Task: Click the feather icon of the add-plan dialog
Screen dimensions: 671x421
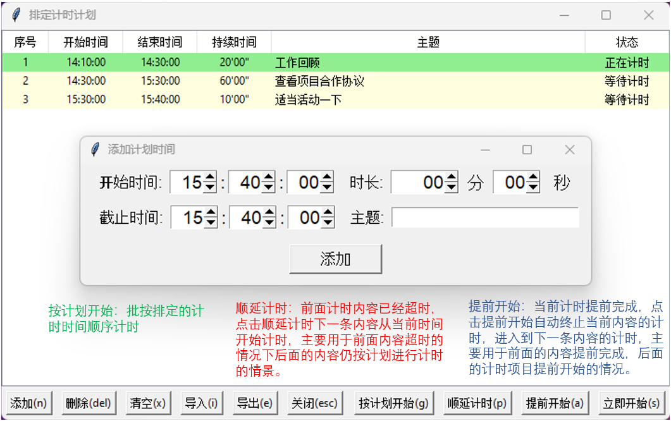Action: coord(95,150)
